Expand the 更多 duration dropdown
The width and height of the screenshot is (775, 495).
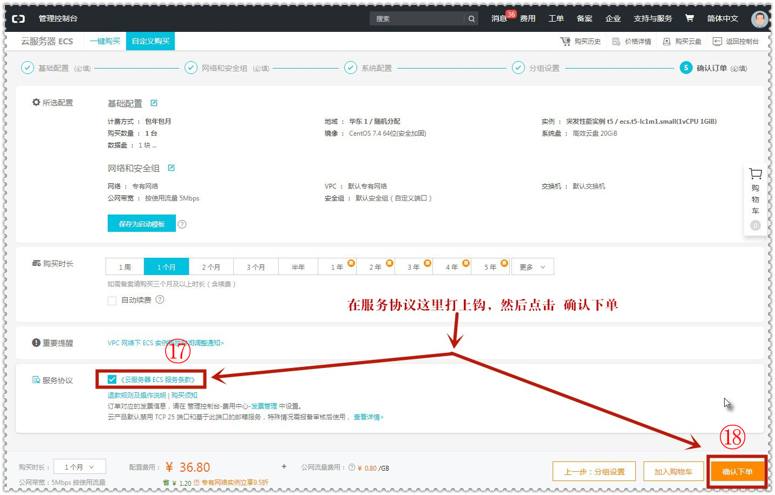533,267
